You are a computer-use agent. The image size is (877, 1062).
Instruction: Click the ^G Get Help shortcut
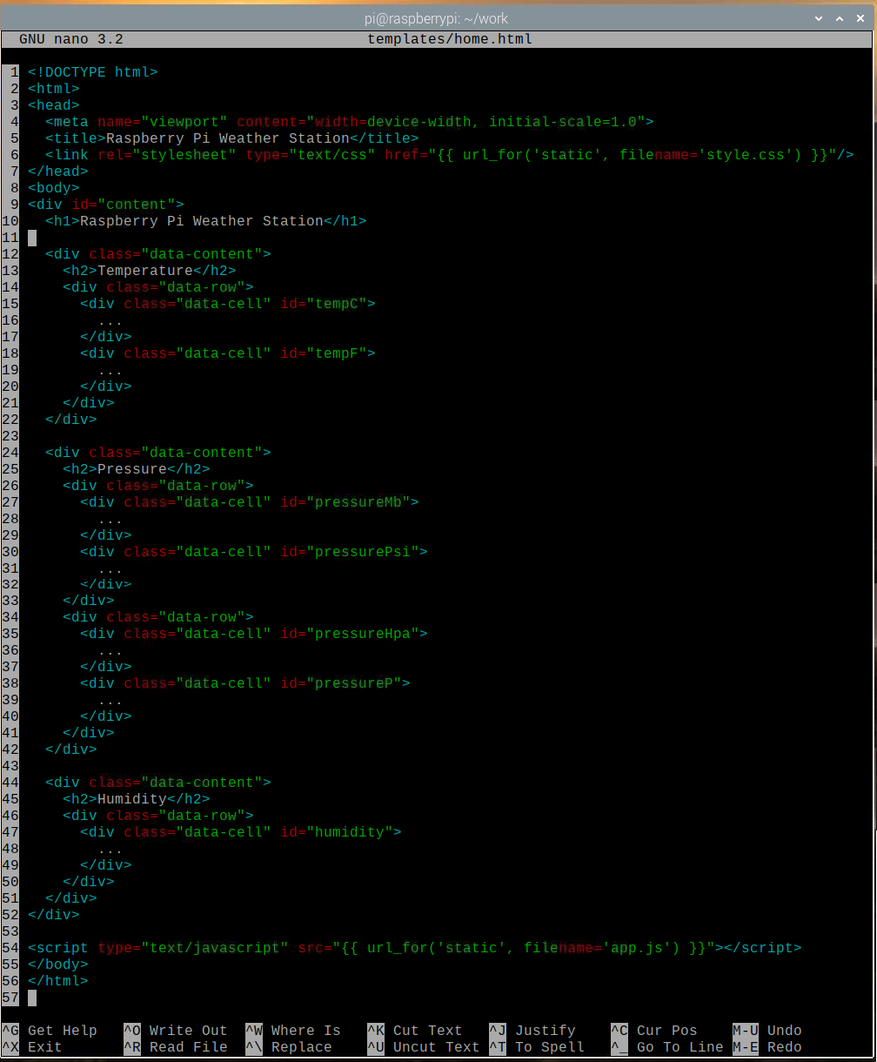tap(50, 1031)
